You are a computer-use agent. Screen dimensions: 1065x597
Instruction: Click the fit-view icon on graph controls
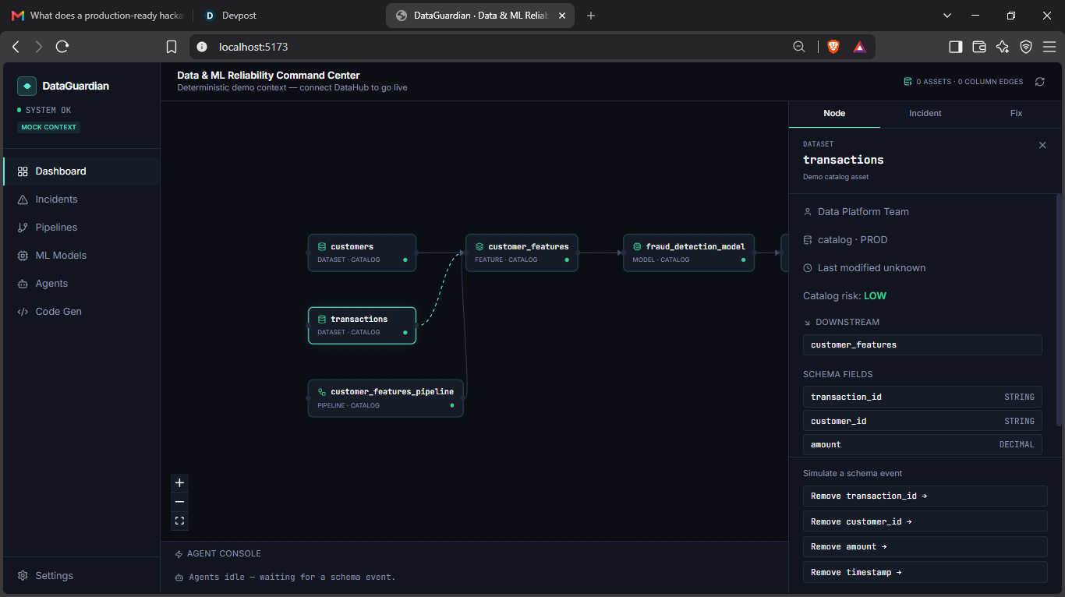coord(180,521)
